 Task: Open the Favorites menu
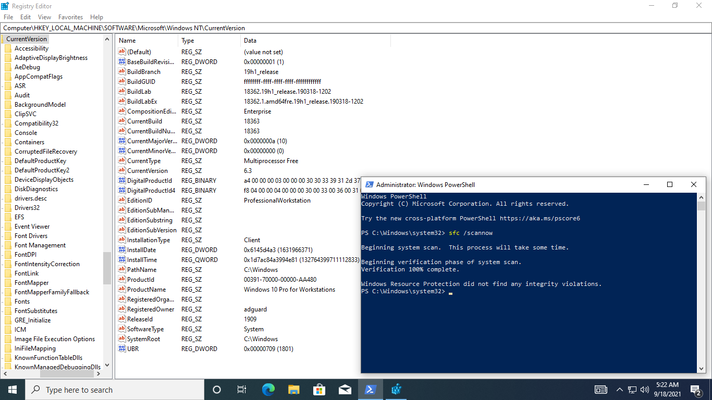(70, 17)
